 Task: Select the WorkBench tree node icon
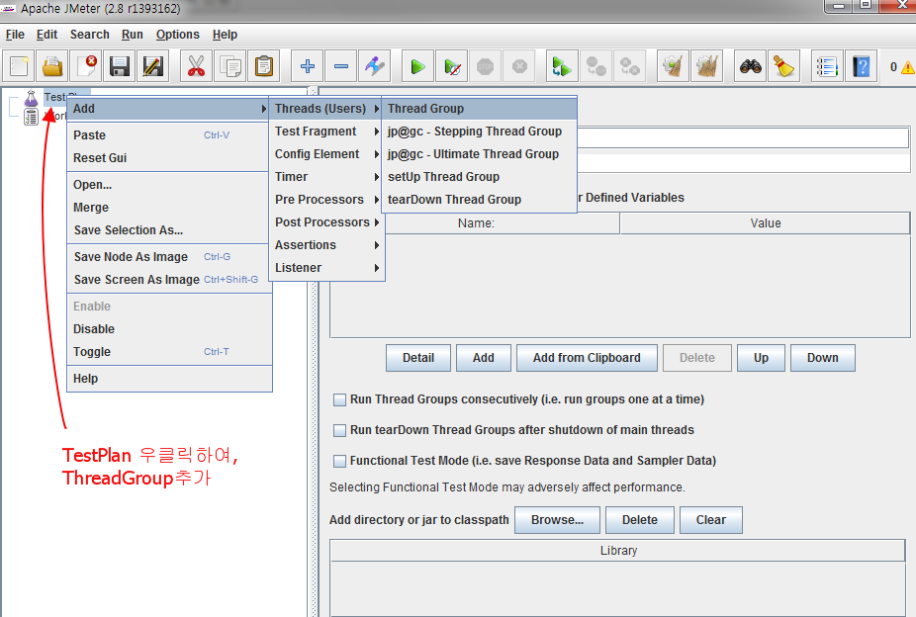pyautogui.click(x=31, y=117)
